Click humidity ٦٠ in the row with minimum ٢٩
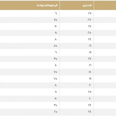Viewport: 116px width, 116px height. (56, 13)
